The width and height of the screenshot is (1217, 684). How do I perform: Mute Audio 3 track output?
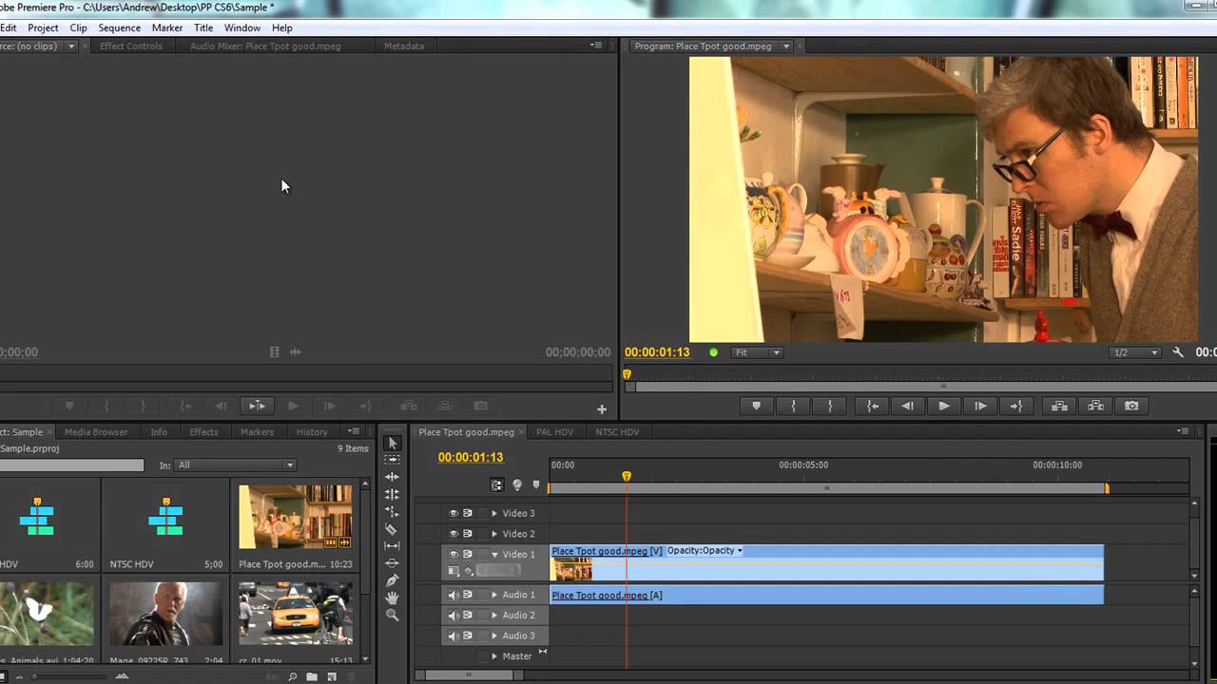coord(454,636)
